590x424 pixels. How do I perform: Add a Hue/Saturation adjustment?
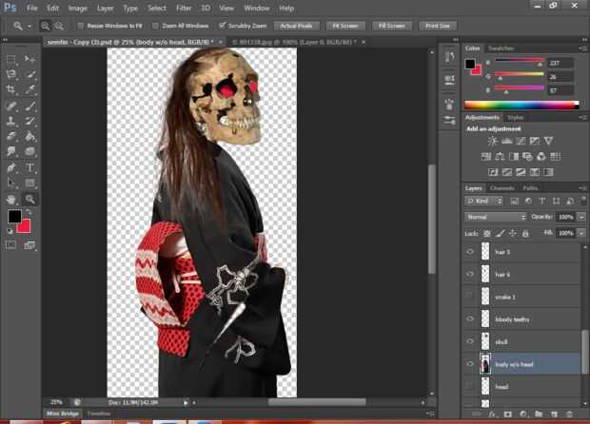tap(486, 156)
